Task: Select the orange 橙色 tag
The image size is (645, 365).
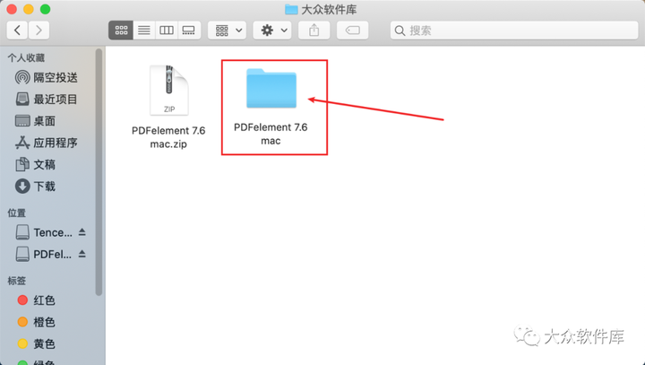Action: [x=36, y=322]
